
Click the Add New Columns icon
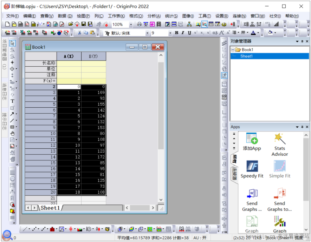coord(233,24)
